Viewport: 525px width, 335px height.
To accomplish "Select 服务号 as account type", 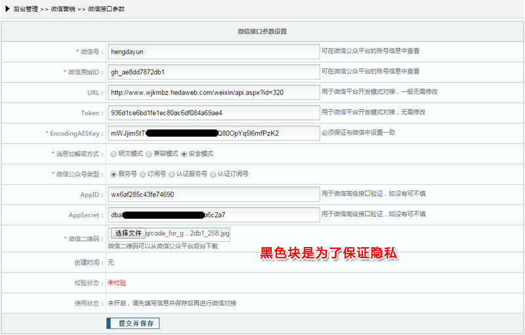I will tap(114, 174).
